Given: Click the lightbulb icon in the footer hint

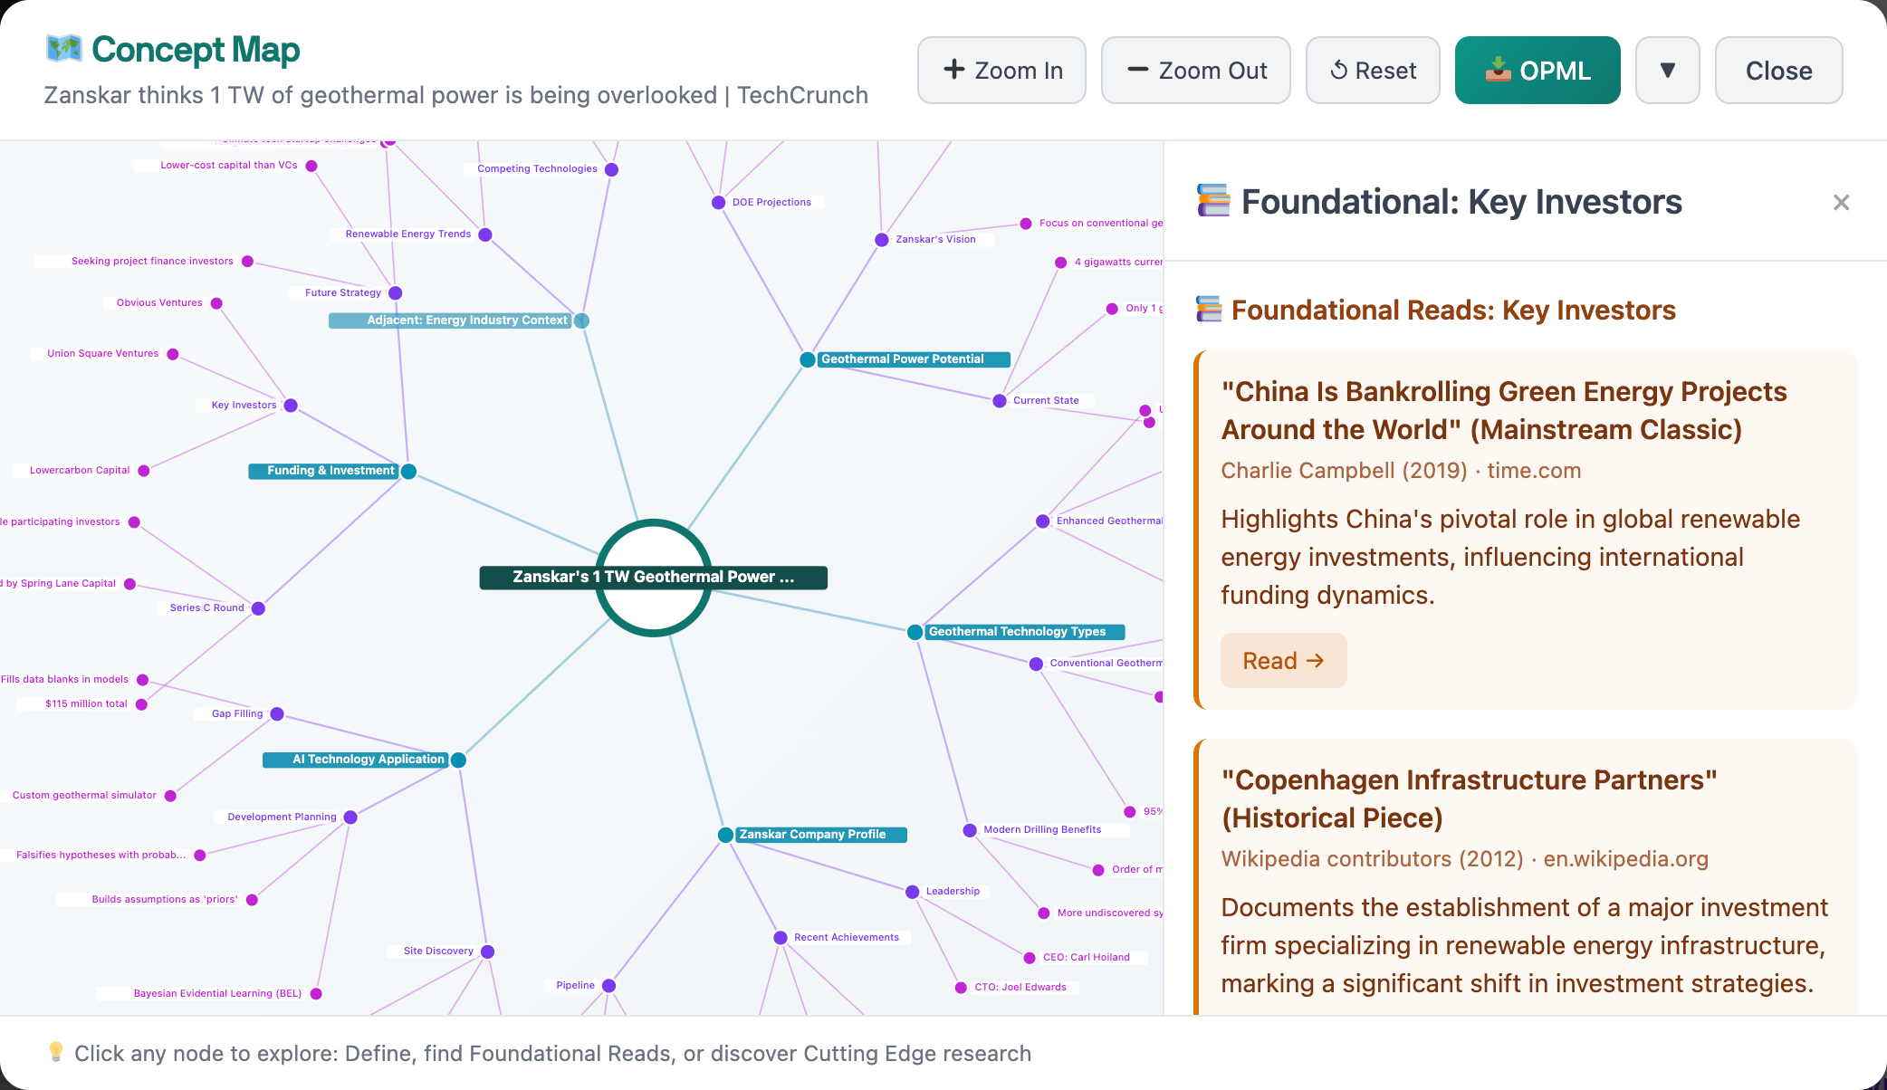Looking at the screenshot, I should 56,1053.
